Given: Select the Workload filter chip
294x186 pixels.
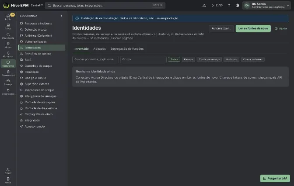Looking at the screenshot, I should (231, 59).
